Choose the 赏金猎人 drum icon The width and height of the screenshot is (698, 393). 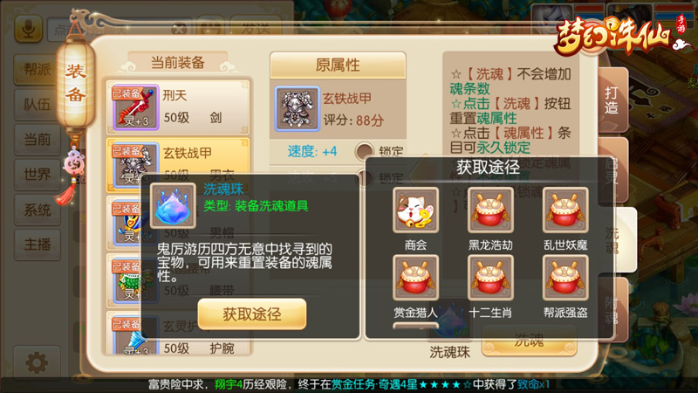pos(415,278)
